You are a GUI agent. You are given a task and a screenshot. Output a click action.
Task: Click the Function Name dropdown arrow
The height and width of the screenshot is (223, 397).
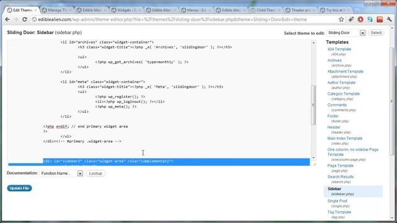(x=80, y=173)
